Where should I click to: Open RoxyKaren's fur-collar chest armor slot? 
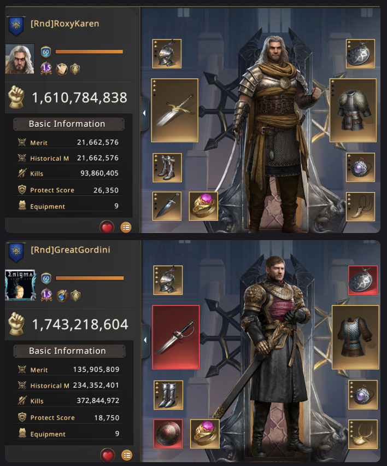[353, 110]
